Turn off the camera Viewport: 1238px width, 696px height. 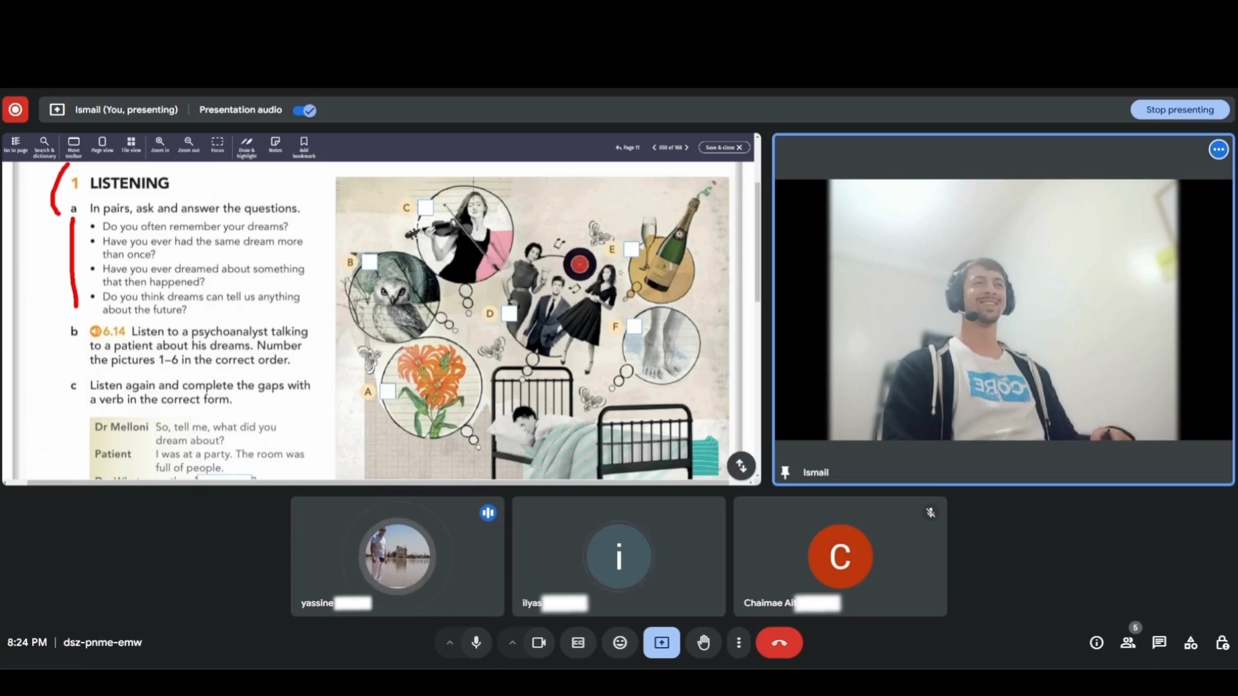click(x=539, y=643)
